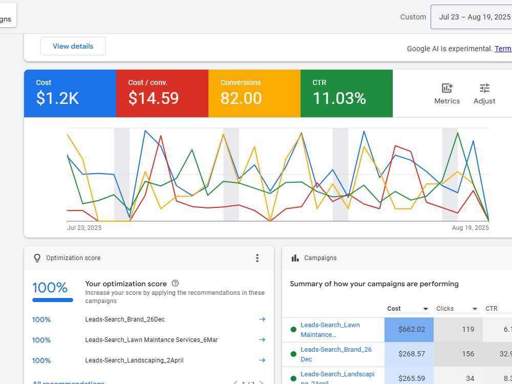The width and height of the screenshot is (512, 384).
Task: Click the bar chart icon in Campaigns header
Action: pos(295,258)
